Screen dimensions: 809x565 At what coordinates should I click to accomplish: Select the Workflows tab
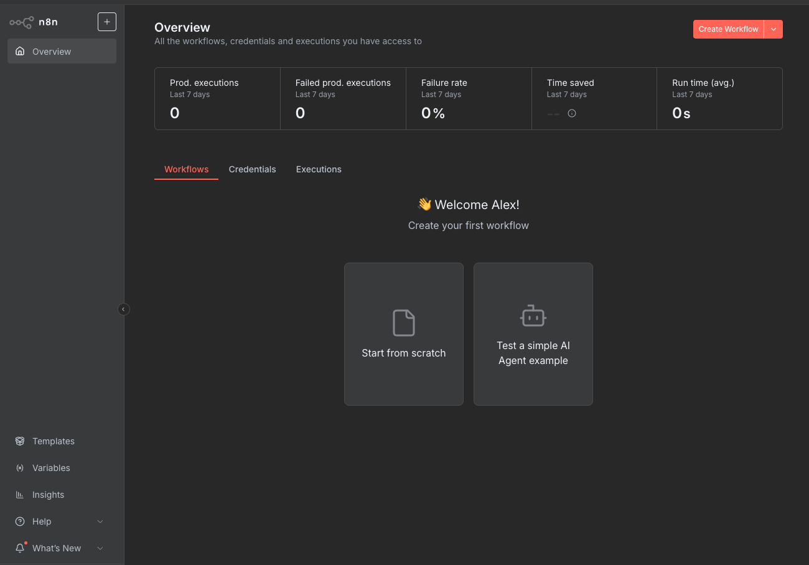coord(186,169)
